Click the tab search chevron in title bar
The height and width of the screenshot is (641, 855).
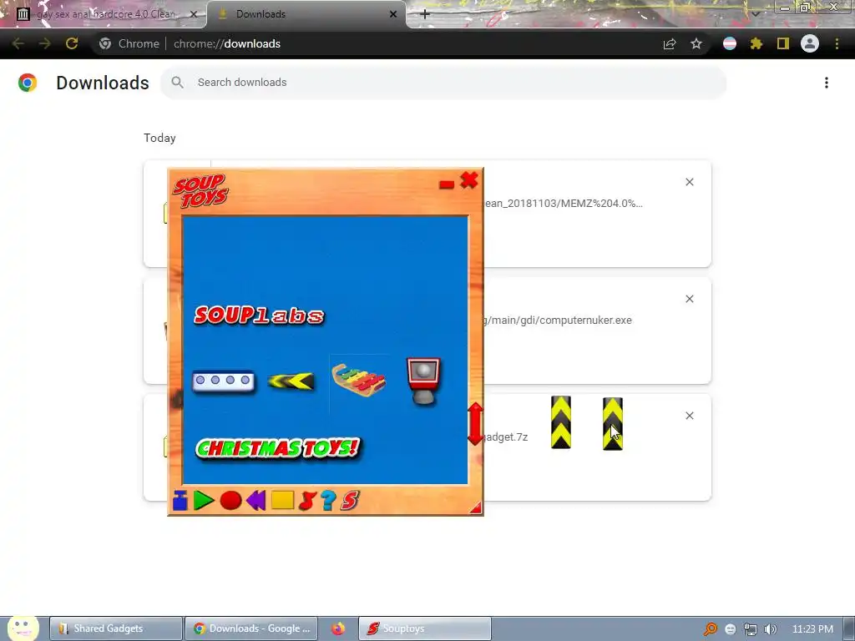(756, 13)
